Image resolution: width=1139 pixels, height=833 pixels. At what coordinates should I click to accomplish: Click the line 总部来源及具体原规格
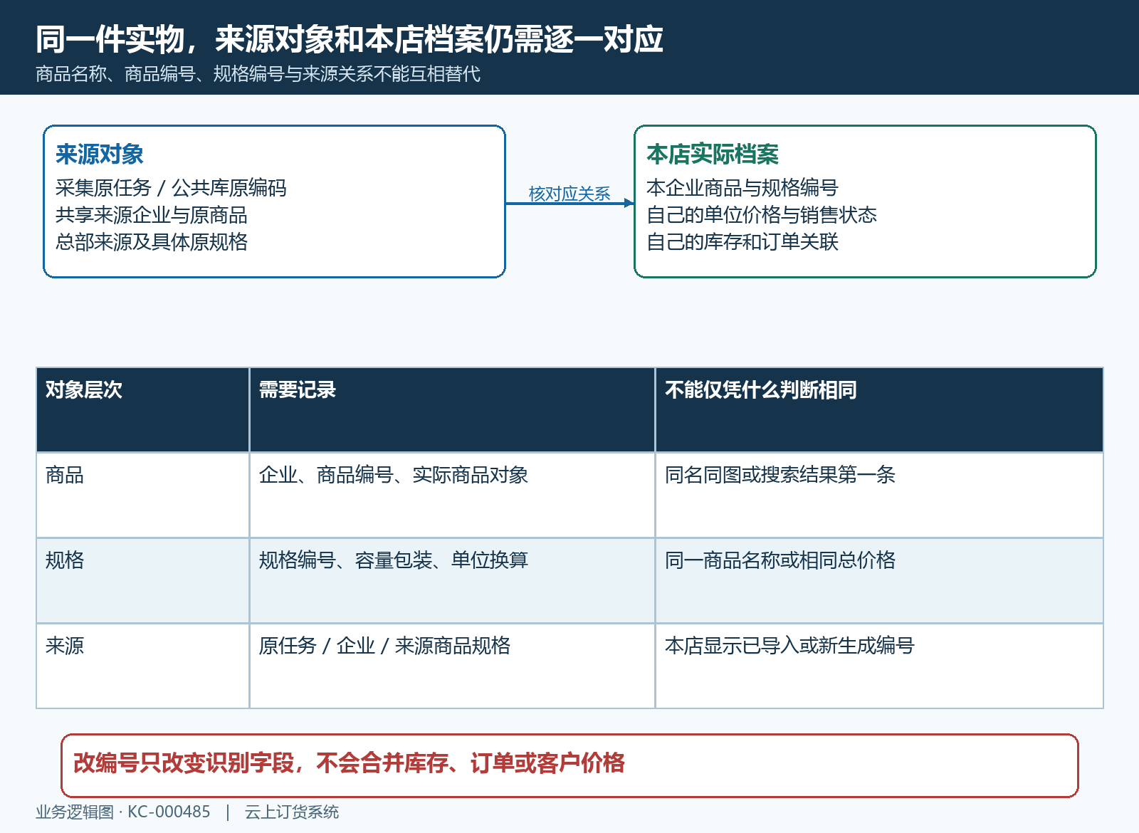tap(152, 242)
